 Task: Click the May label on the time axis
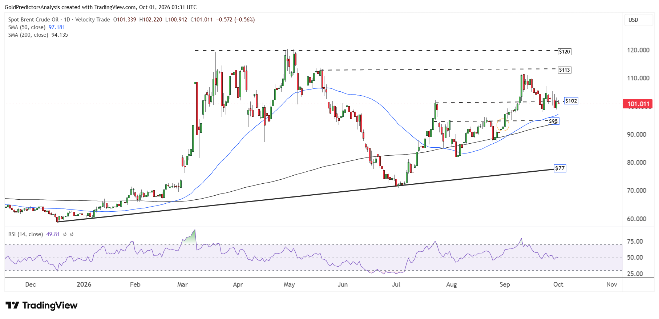coord(289,284)
